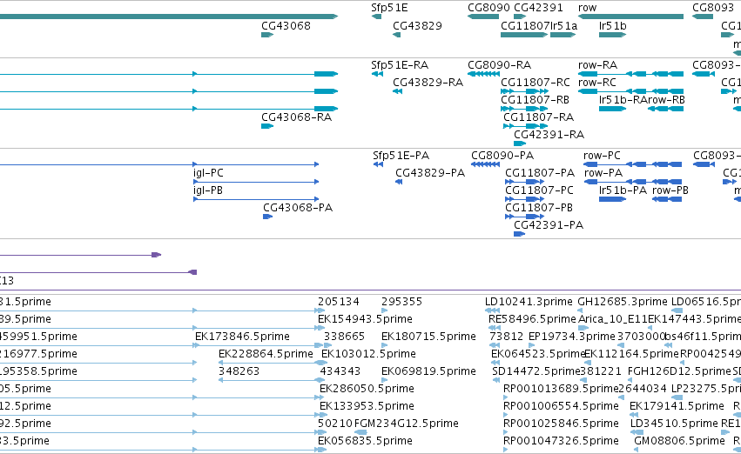Viewport: 741px width, 454px height.
Task: Click the RP001013689.5prime EST label
Action: [561, 390]
